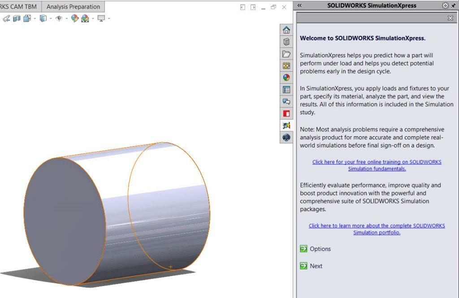Select the SimulationXpress task pane tab
Screen dimensions: 459x298
[x=286, y=125]
